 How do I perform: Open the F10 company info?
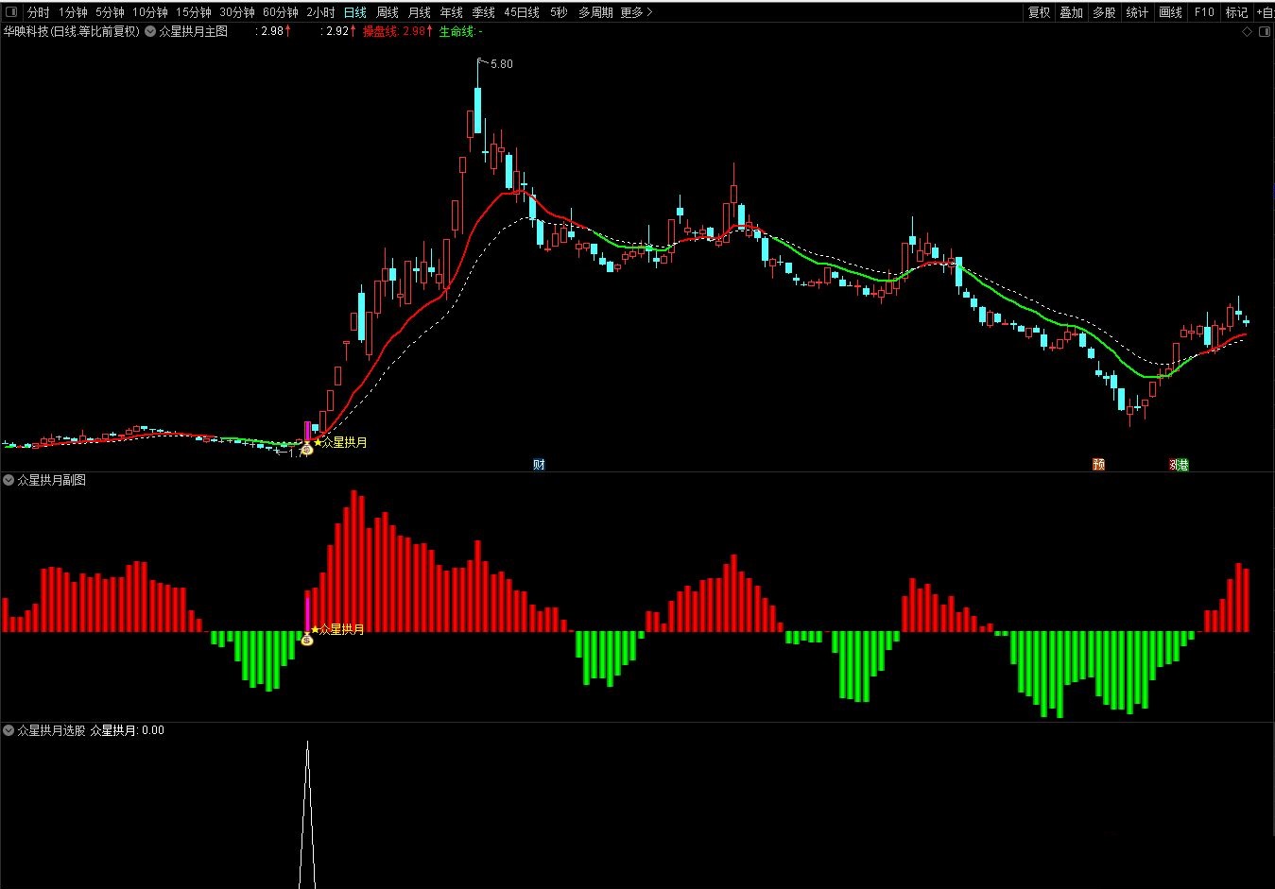(x=1204, y=12)
